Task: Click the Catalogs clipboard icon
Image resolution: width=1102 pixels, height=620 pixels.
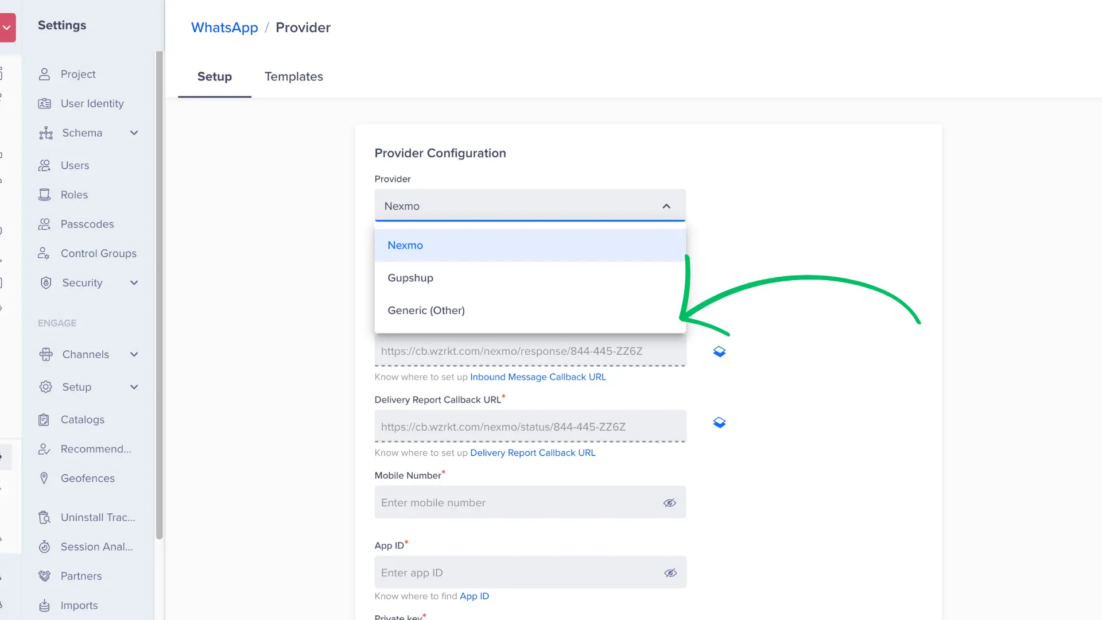Action: [x=44, y=420]
